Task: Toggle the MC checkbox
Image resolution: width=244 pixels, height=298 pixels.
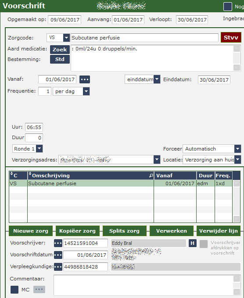Action: [14, 290]
